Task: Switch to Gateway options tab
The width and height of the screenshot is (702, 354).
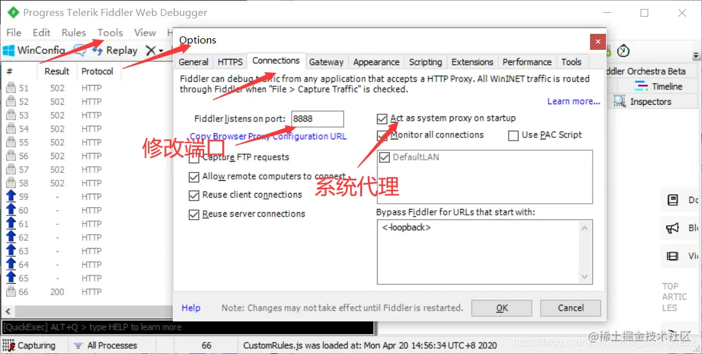Action: coord(326,62)
